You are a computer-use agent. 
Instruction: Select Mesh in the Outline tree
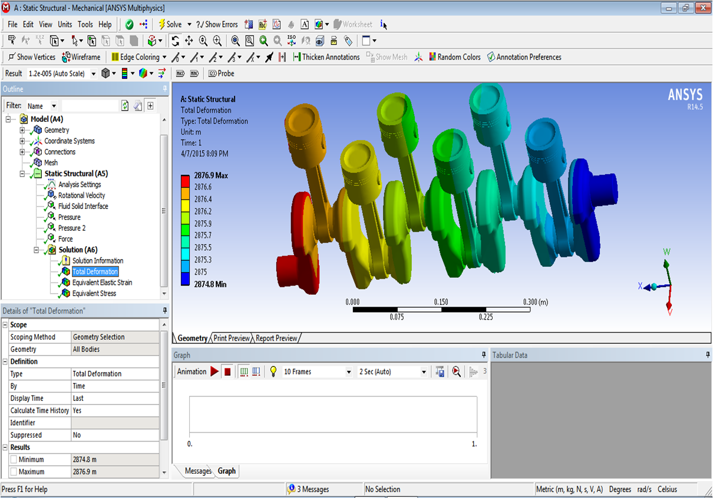click(x=51, y=163)
